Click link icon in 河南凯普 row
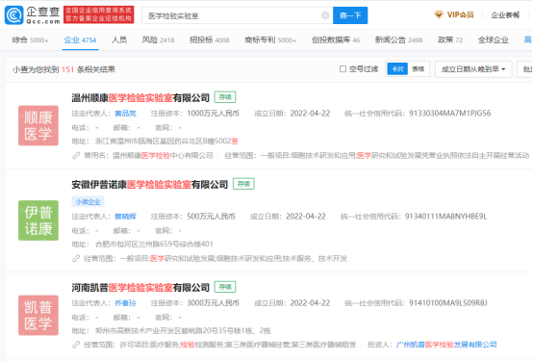The height and width of the screenshot is (362, 533). tap(76, 345)
